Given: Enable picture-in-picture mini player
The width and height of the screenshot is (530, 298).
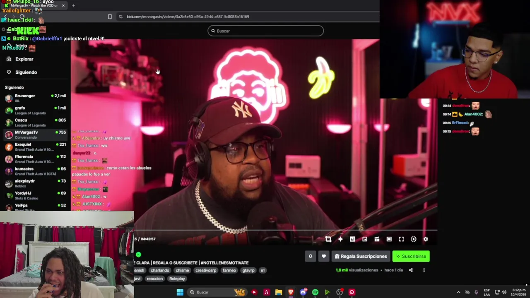Looking at the screenshot, I should tap(365, 239).
